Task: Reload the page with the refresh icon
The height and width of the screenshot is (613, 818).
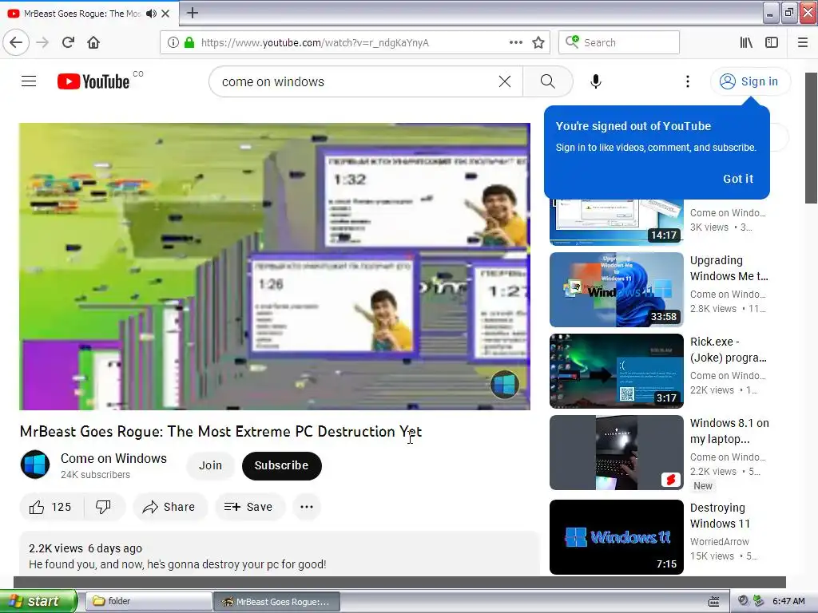Action: [x=69, y=42]
